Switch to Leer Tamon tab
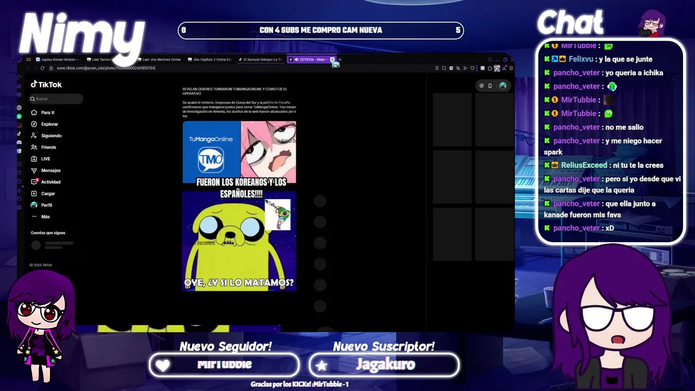This screenshot has width=695, height=391. click(x=102, y=59)
